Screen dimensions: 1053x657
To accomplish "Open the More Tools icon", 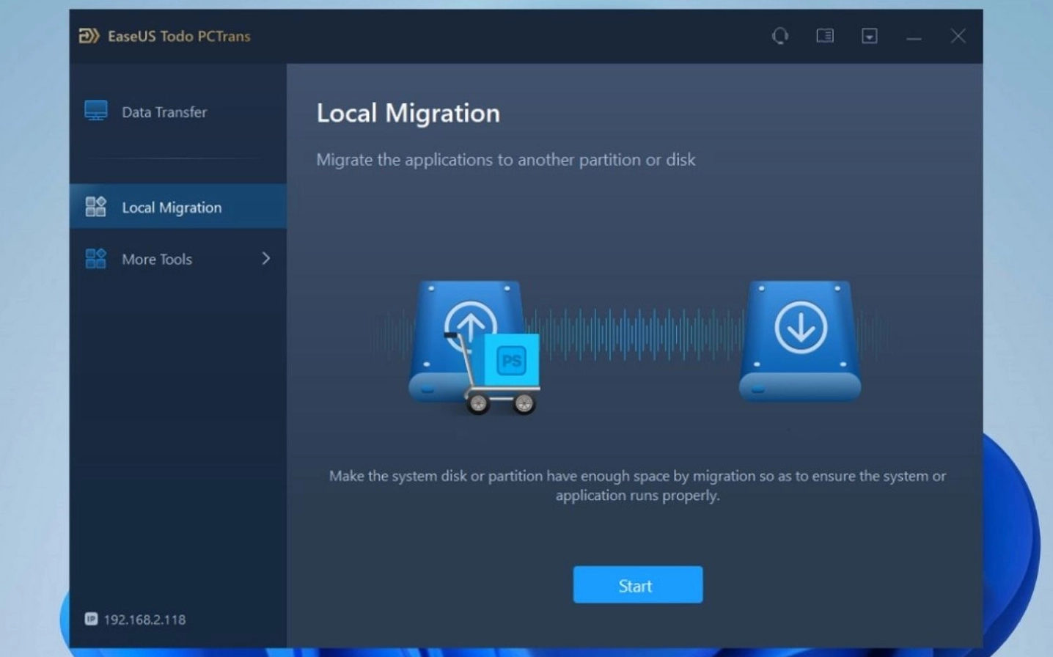I will click(95, 258).
